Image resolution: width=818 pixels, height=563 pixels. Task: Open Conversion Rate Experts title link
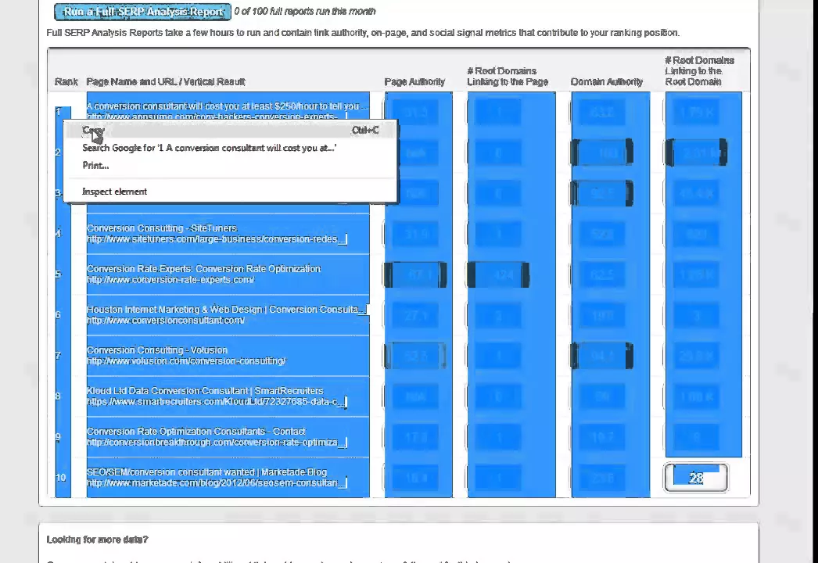203,269
